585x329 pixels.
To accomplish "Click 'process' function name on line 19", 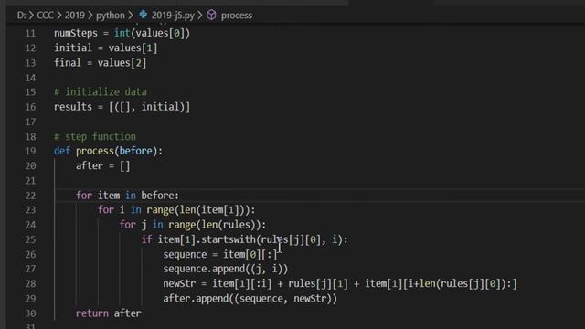I will click(x=95, y=151).
